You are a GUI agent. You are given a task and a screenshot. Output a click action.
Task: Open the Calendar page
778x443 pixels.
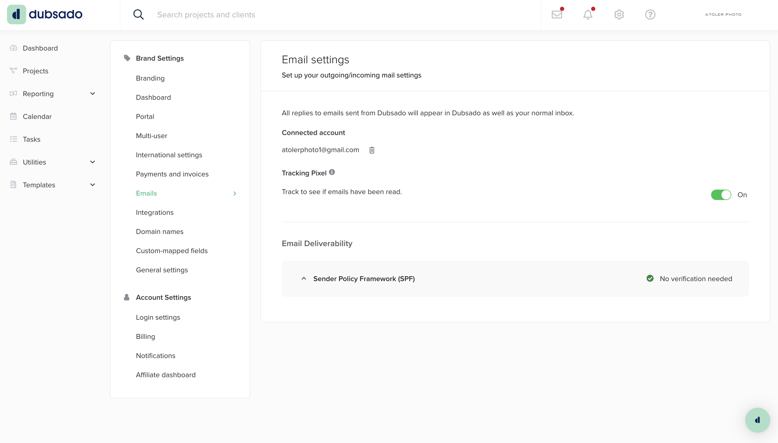(37, 116)
